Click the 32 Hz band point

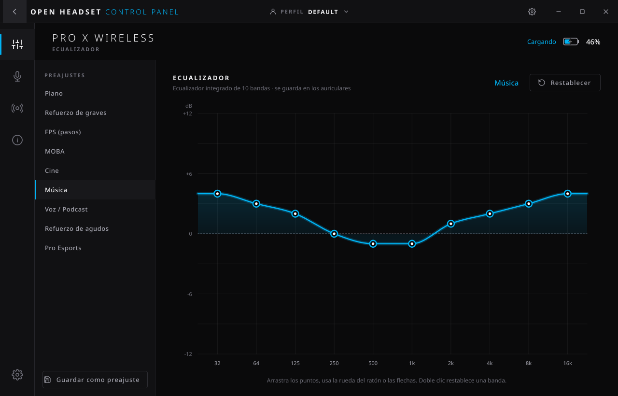217,194
